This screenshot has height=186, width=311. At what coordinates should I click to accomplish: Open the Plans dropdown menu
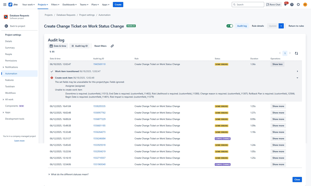tap(95, 5)
